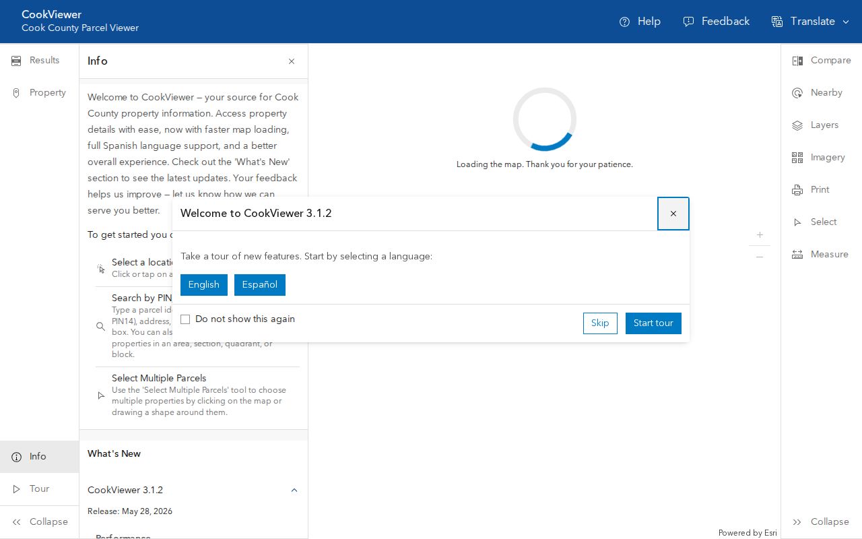This screenshot has height=539, width=862.
Task: Open the Property tab
Action: point(39,93)
